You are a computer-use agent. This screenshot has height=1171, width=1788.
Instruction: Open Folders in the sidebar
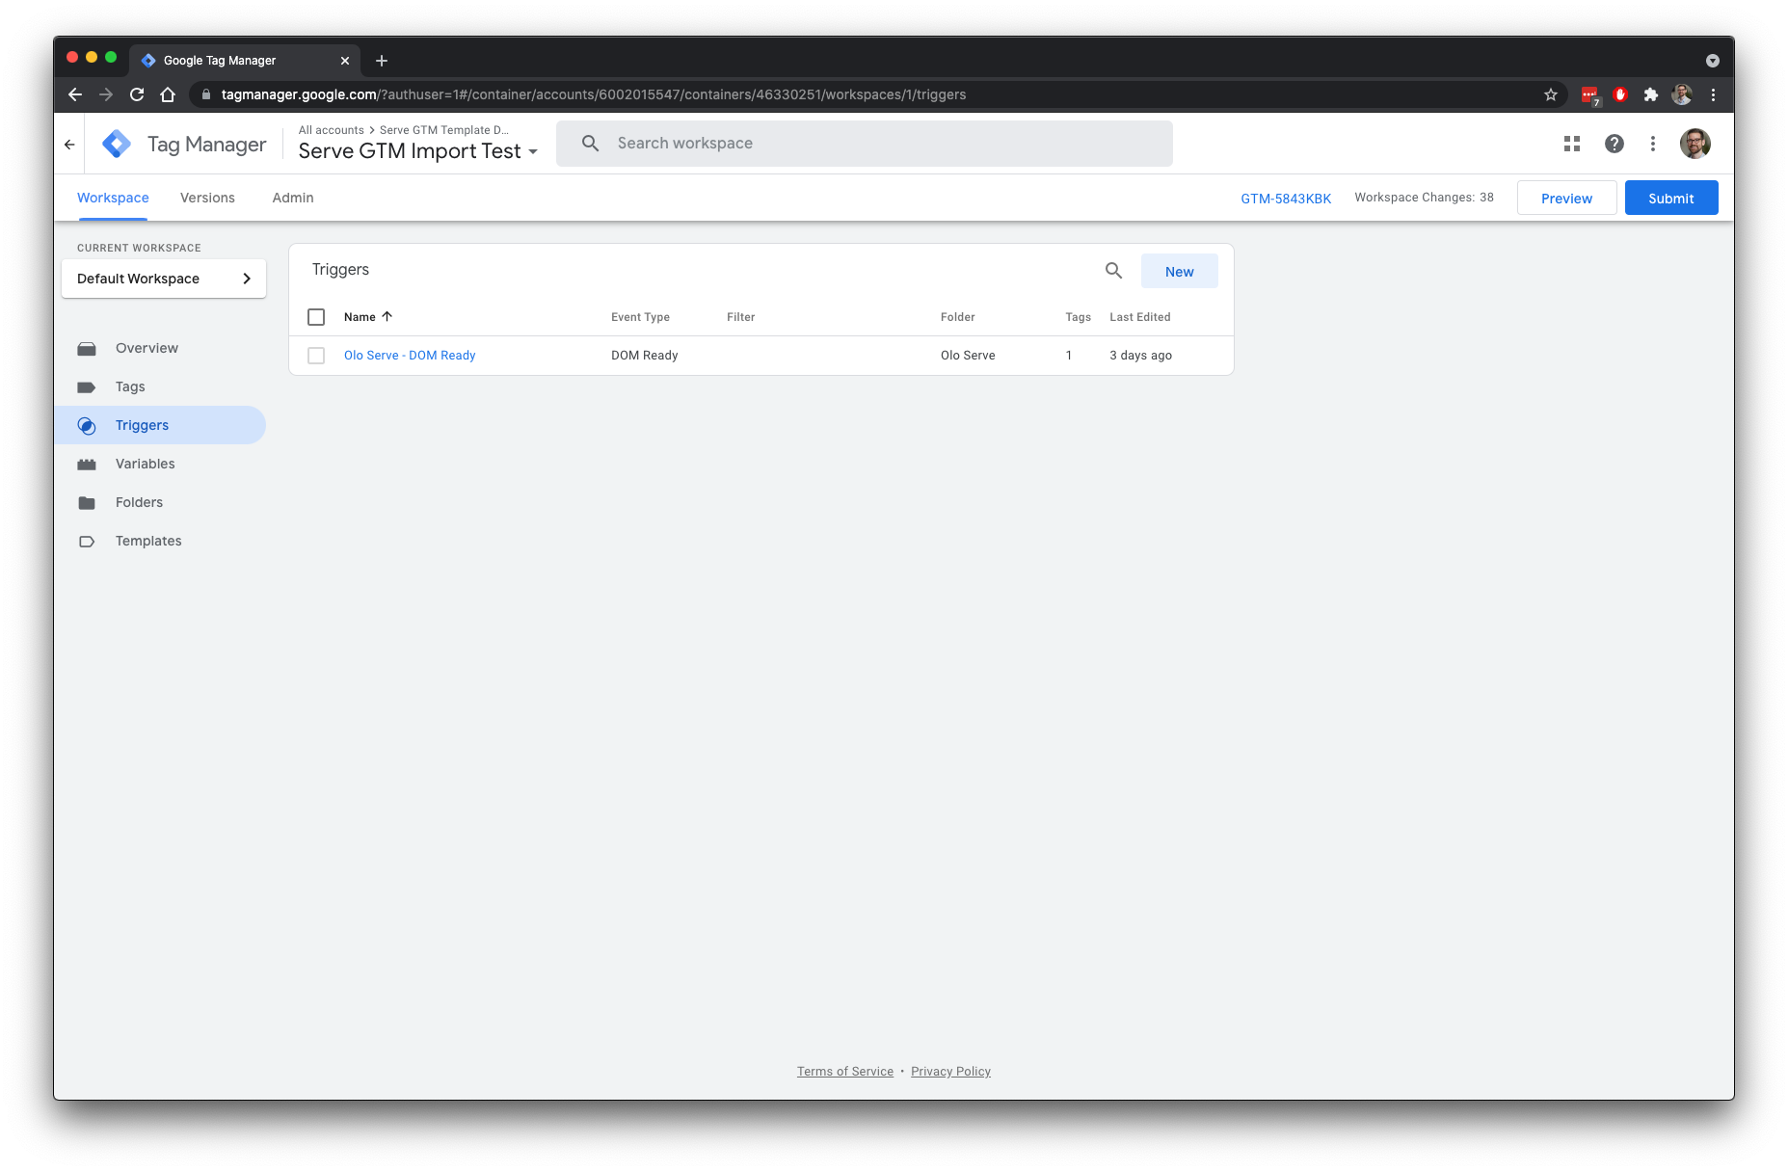tap(139, 502)
